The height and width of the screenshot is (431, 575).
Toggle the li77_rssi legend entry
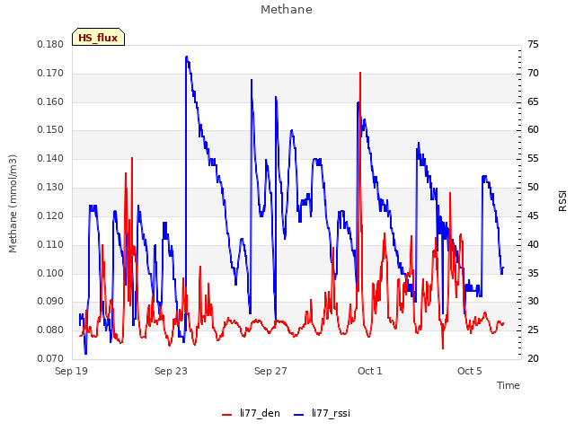click(x=322, y=413)
